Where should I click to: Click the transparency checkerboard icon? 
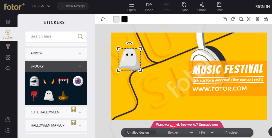point(249,19)
